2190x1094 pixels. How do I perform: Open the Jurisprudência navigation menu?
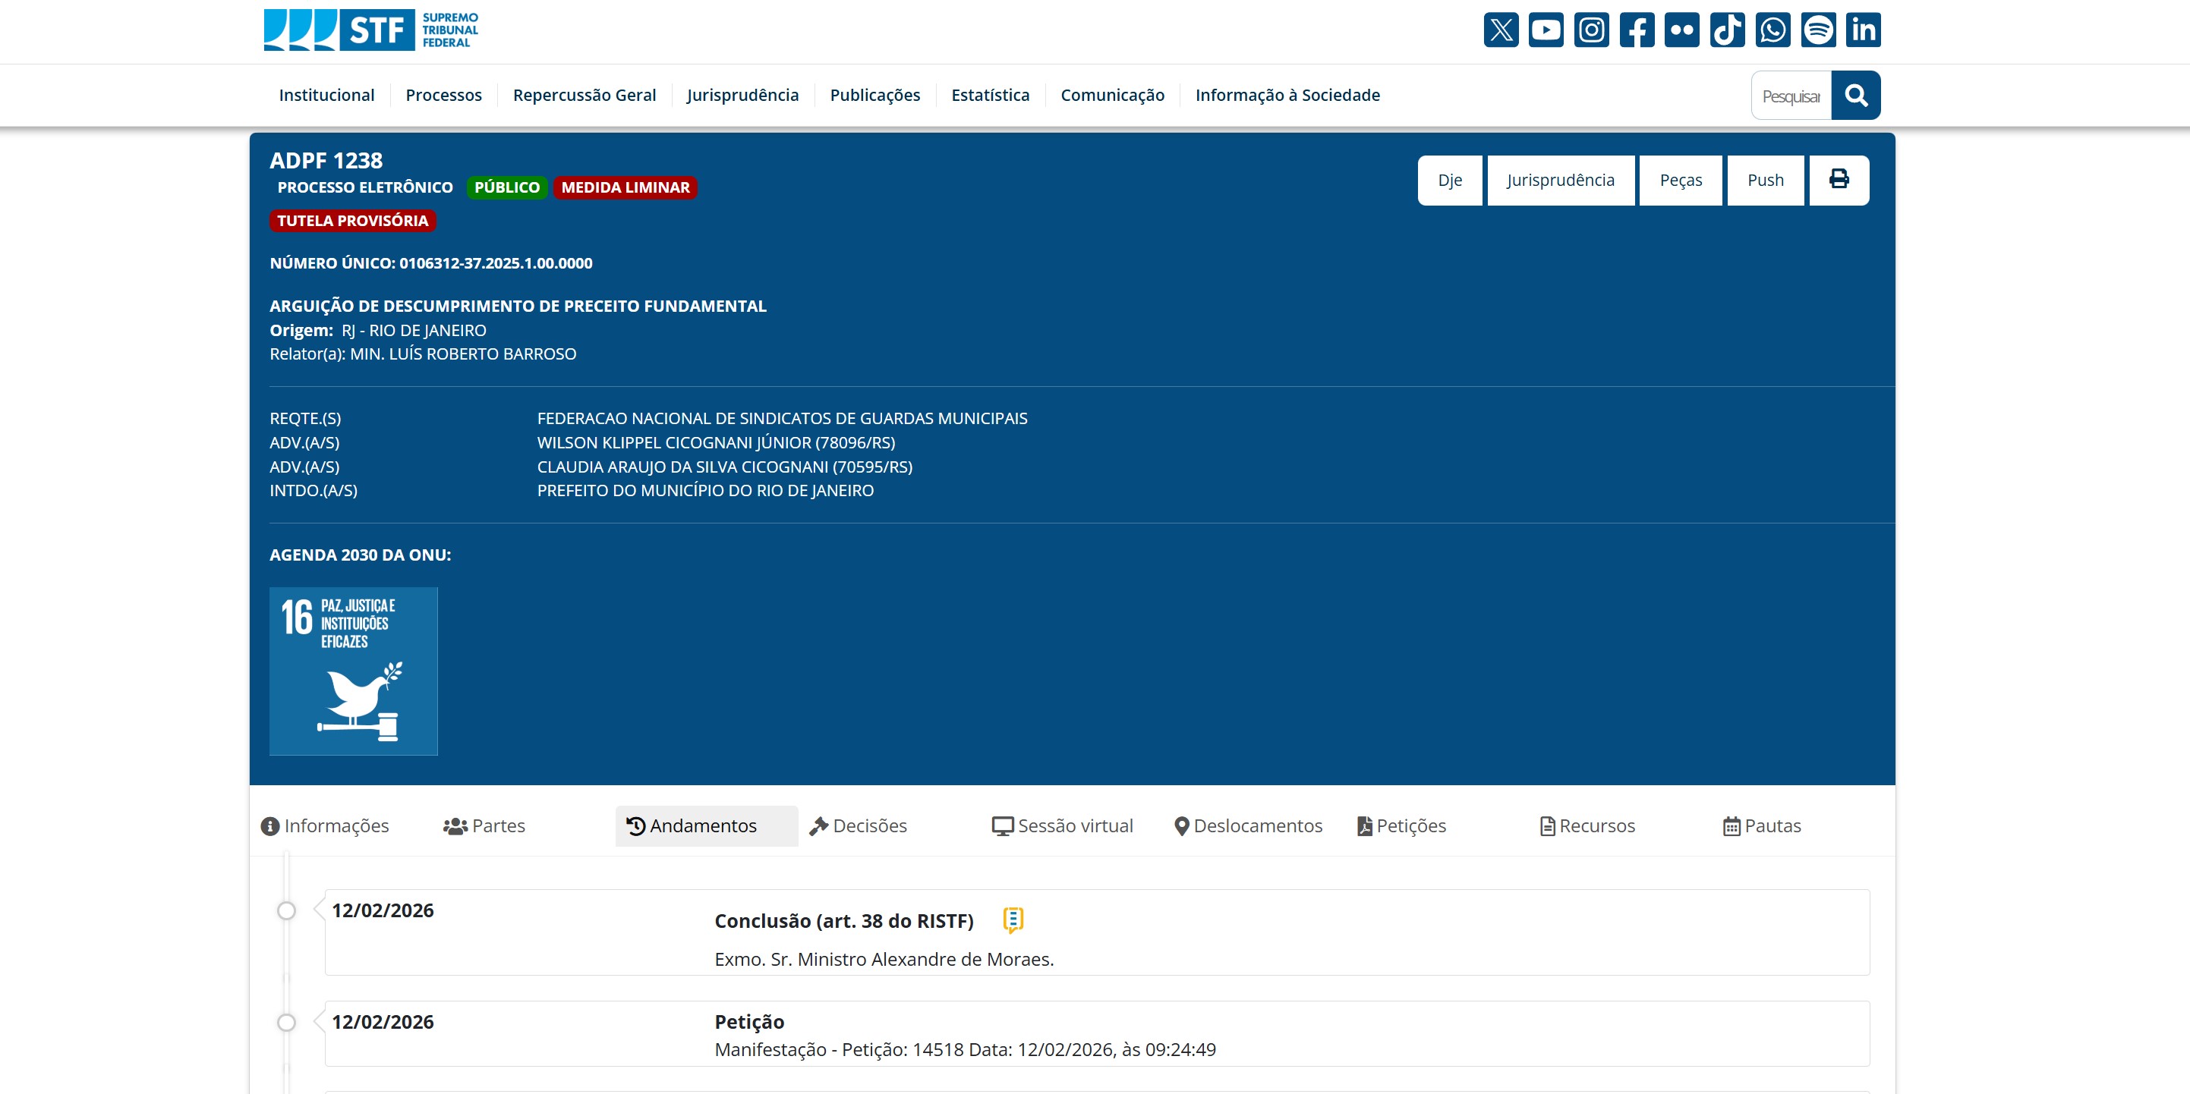[x=742, y=95]
